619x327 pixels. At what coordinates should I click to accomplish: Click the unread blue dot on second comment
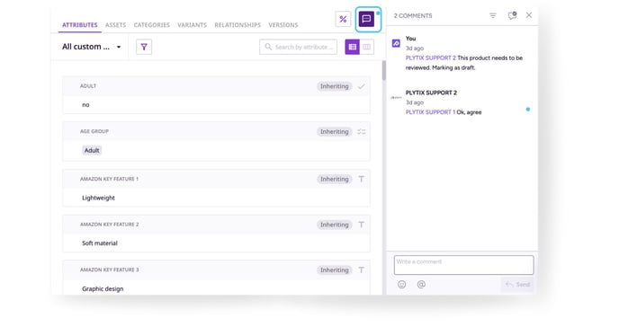pyautogui.click(x=528, y=109)
